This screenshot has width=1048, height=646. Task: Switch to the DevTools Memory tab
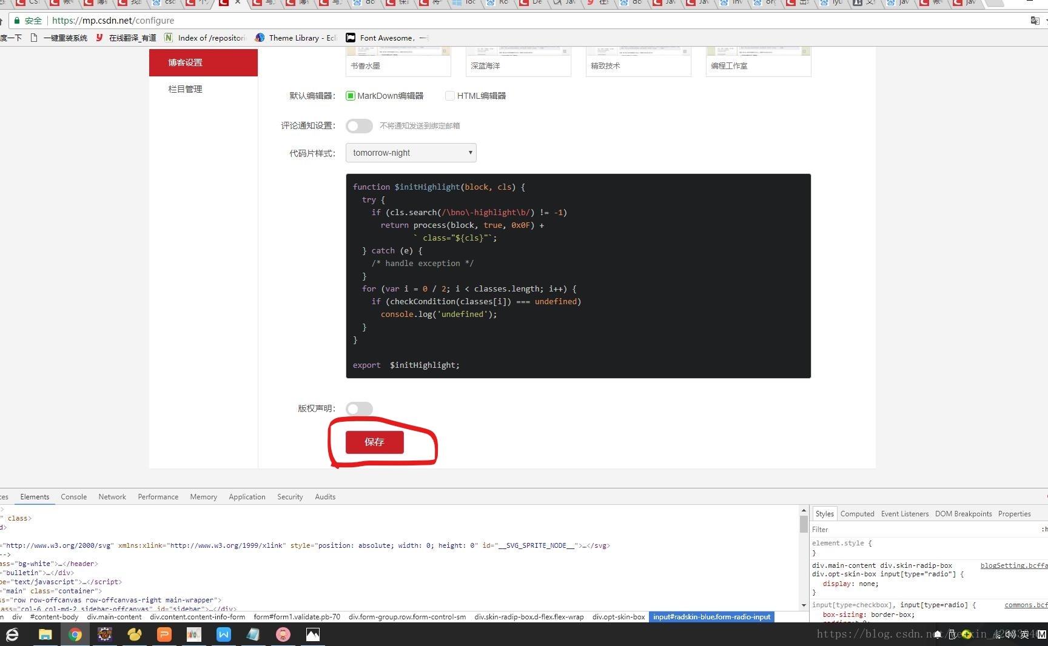203,497
